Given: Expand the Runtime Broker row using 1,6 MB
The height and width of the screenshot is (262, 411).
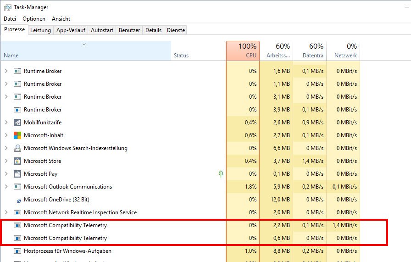Looking at the screenshot, I should (6, 71).
